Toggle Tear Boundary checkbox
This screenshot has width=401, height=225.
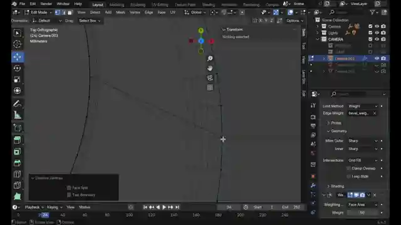[69, 195]
